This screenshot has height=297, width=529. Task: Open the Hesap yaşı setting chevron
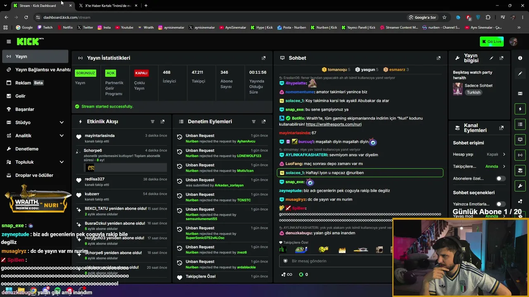coord(504,154)
